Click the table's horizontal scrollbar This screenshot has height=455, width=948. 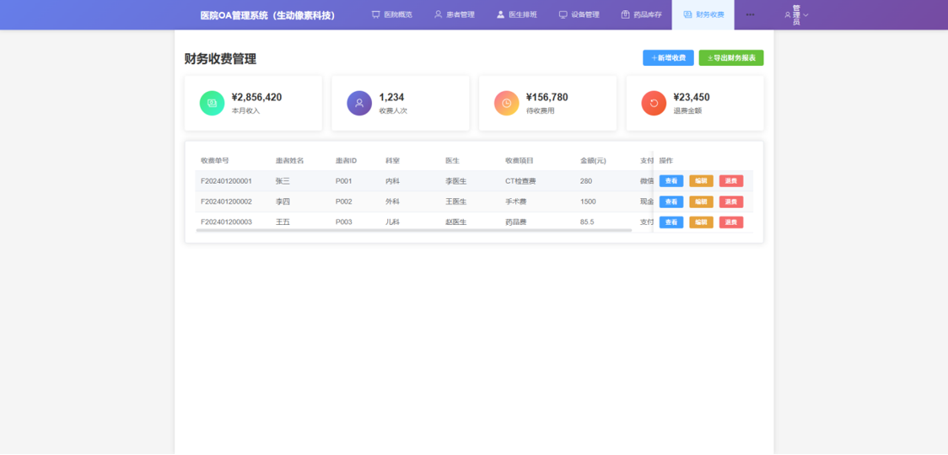click(413, 230)
